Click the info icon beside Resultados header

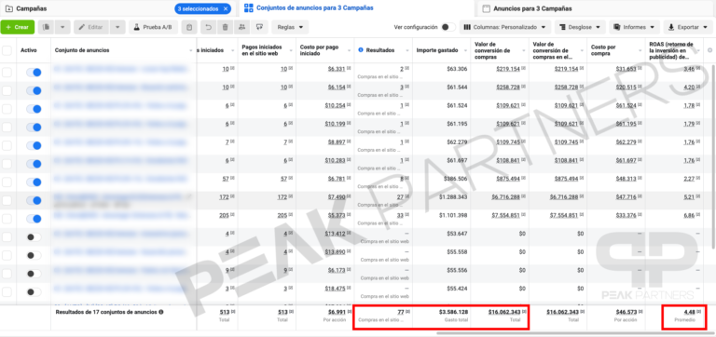tap(361, 50)
